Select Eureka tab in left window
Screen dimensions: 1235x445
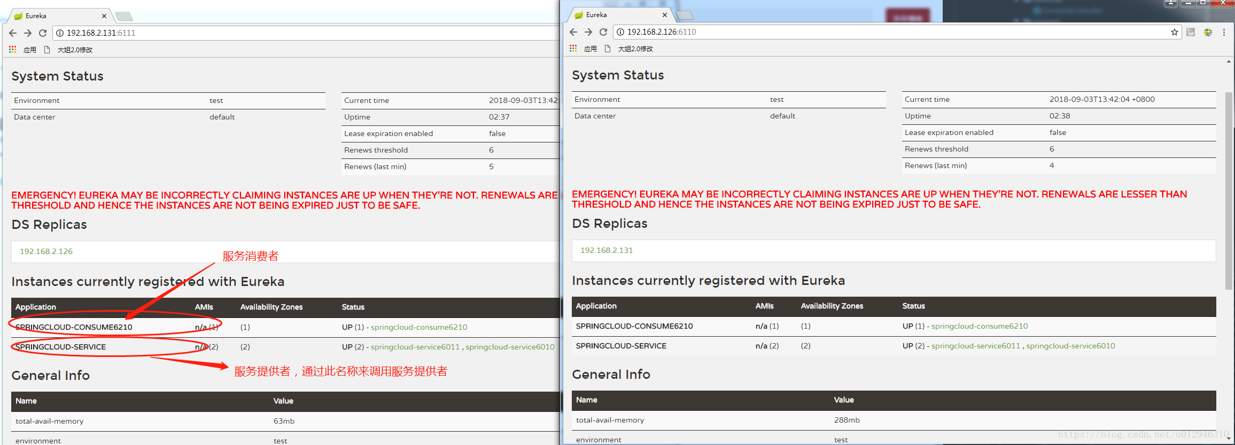pyautogui.click(x=59, y=15)
